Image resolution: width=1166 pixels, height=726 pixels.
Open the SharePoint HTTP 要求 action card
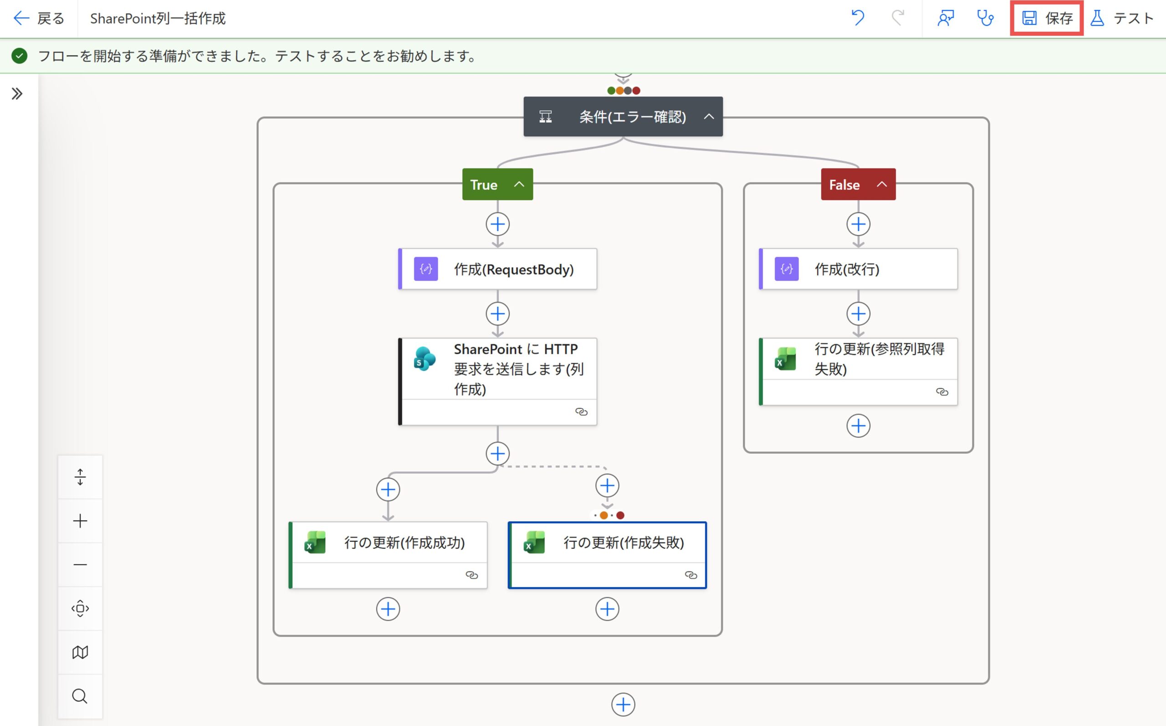click(498, 382)
